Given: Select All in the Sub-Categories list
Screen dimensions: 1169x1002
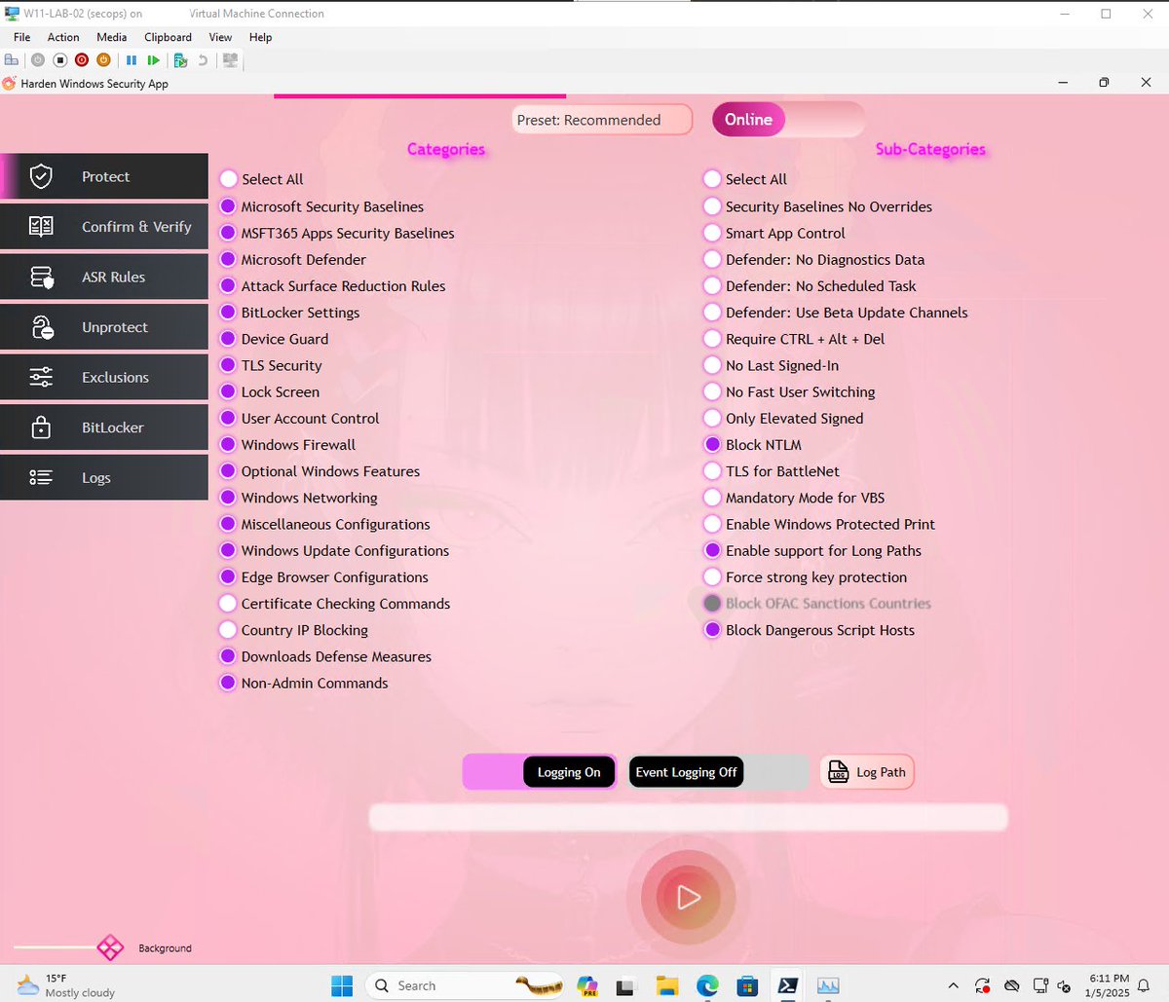Looking at the screenshot, I should pyautogui.click(x=746, y=179).
